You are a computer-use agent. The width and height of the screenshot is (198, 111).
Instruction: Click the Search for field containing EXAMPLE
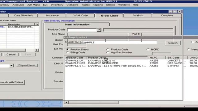(119, 43)
